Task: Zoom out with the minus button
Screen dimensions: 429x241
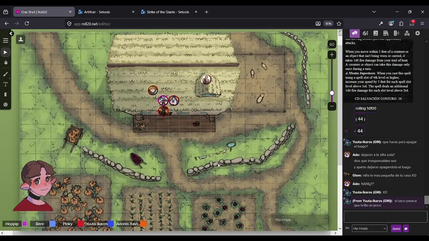Action: click(x=332, y=106)
